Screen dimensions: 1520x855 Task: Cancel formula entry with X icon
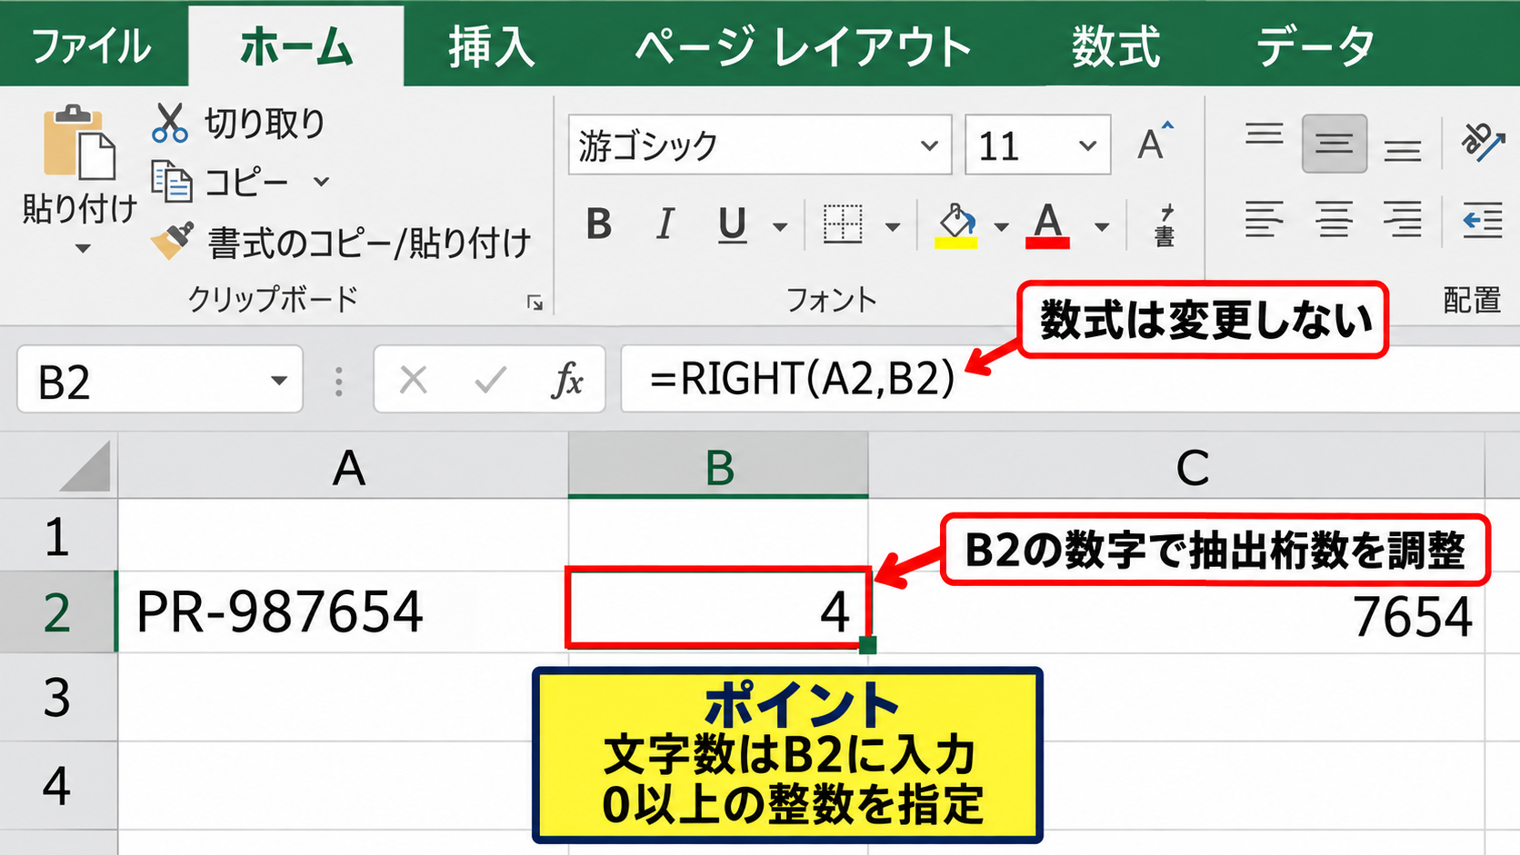pyautogui.click(x=414, y=380)
